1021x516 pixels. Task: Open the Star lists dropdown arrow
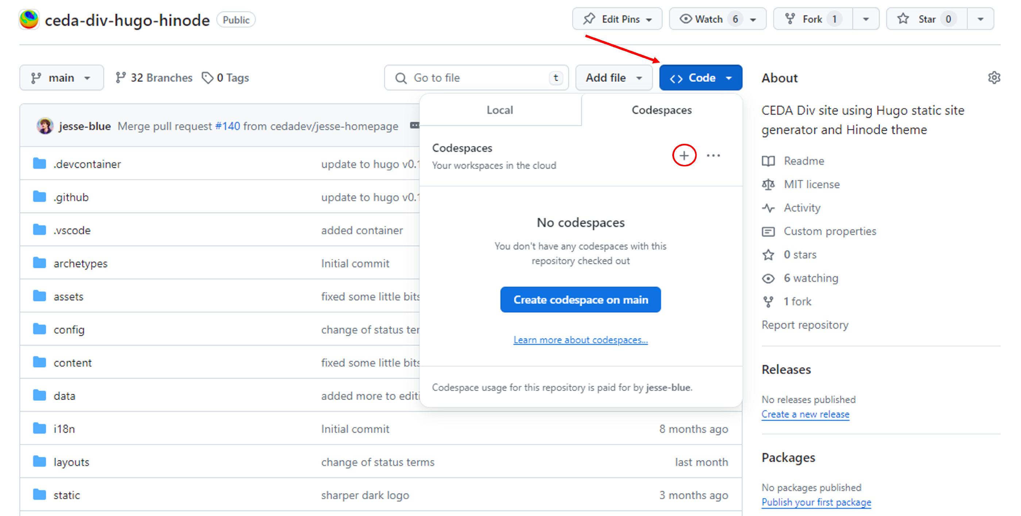980,19
